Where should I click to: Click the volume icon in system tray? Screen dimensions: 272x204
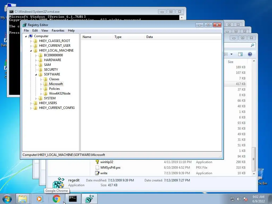tap(239, 199)
